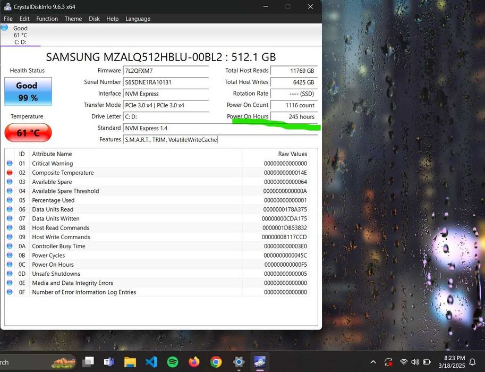Open the Theme menu

[x=73, y=19]
